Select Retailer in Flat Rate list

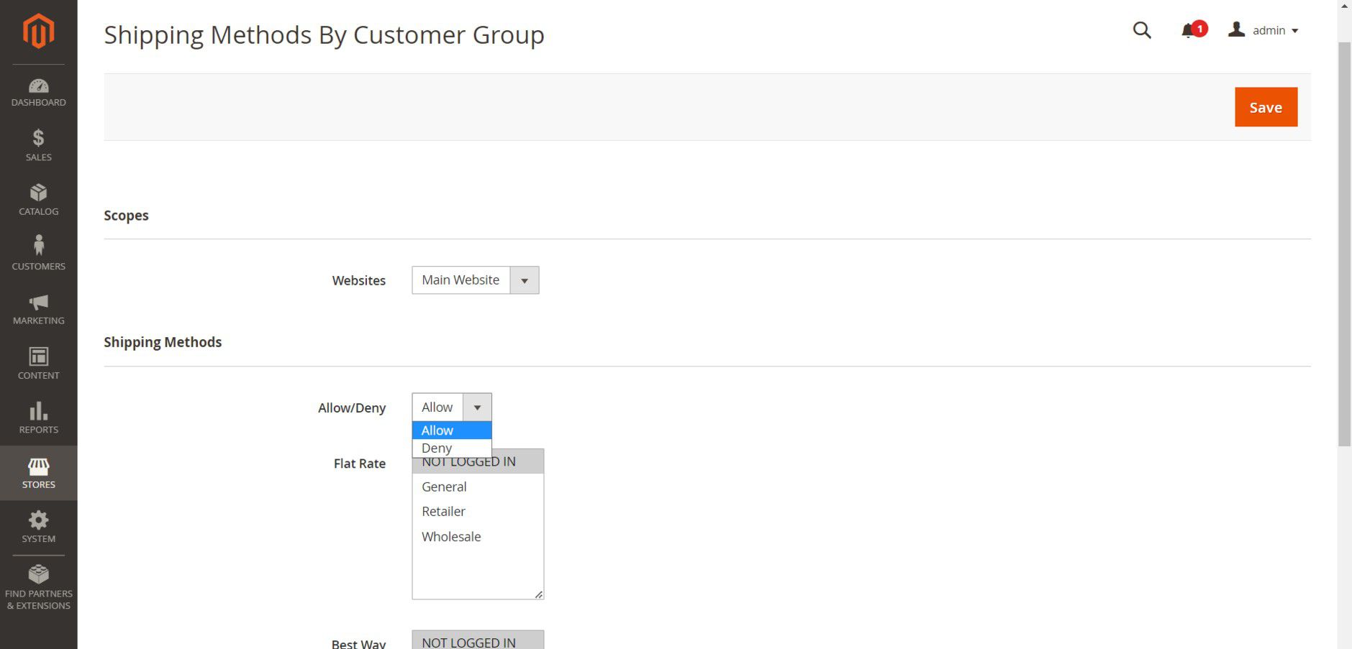[443, 512]
